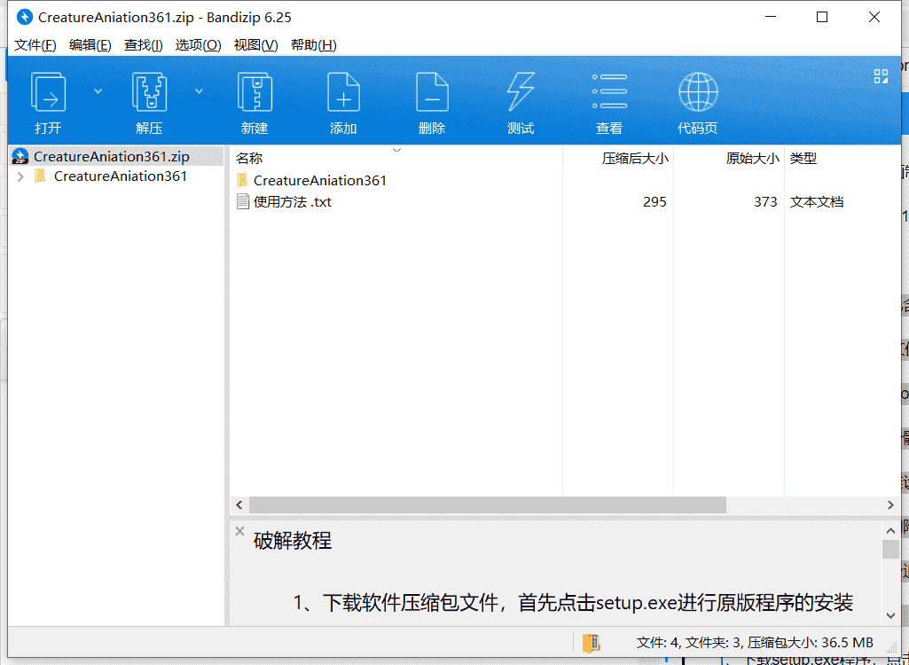Open the 视图(V) menu
The height and width of the screenshot is (665, 909).
point(255,45)
